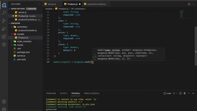Open the Source Control view

4,21
